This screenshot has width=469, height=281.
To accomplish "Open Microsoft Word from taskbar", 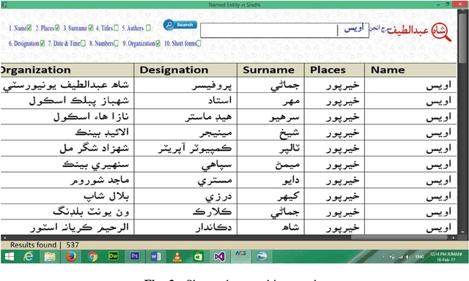I will 156,257.
